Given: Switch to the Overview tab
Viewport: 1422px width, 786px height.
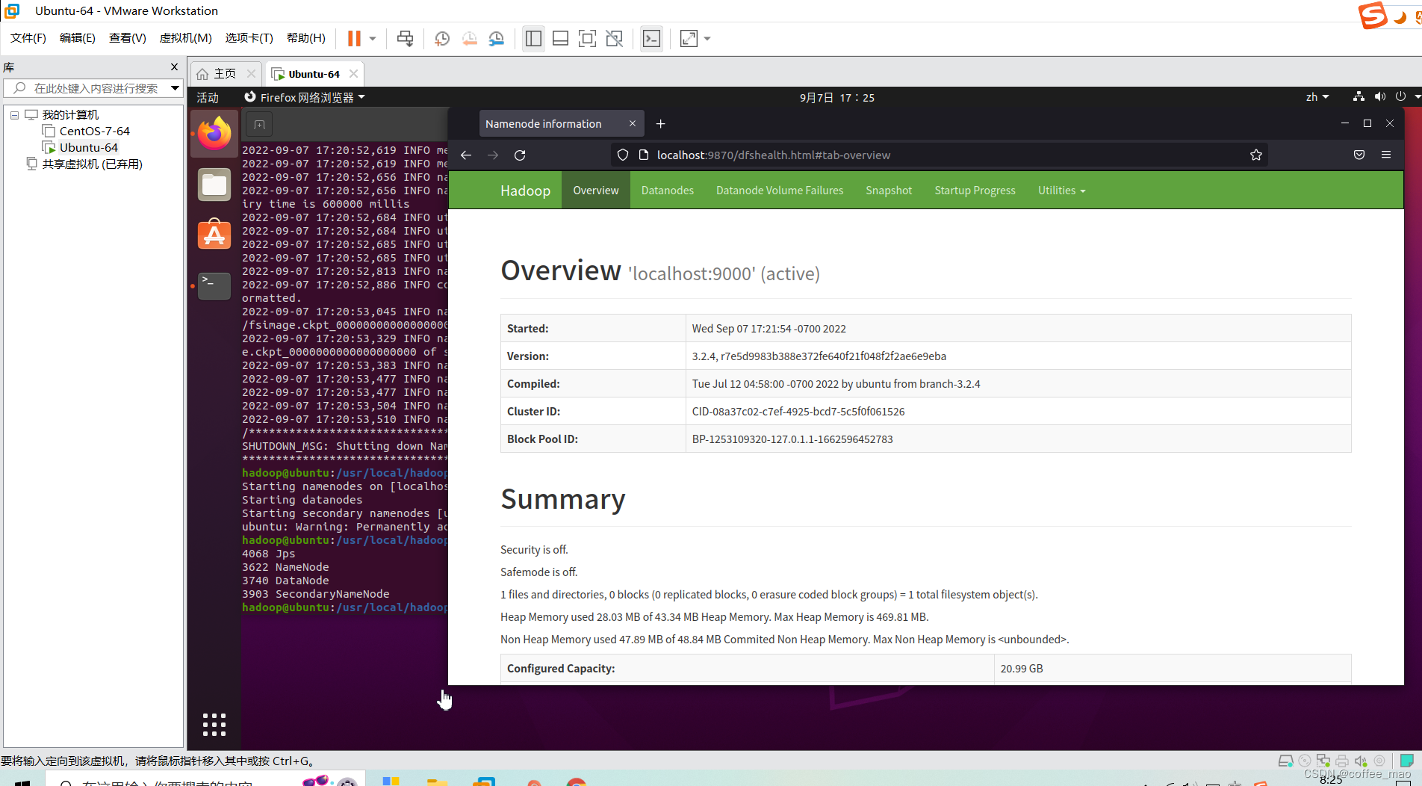Looking at the screenshot, I should (596, 191).
